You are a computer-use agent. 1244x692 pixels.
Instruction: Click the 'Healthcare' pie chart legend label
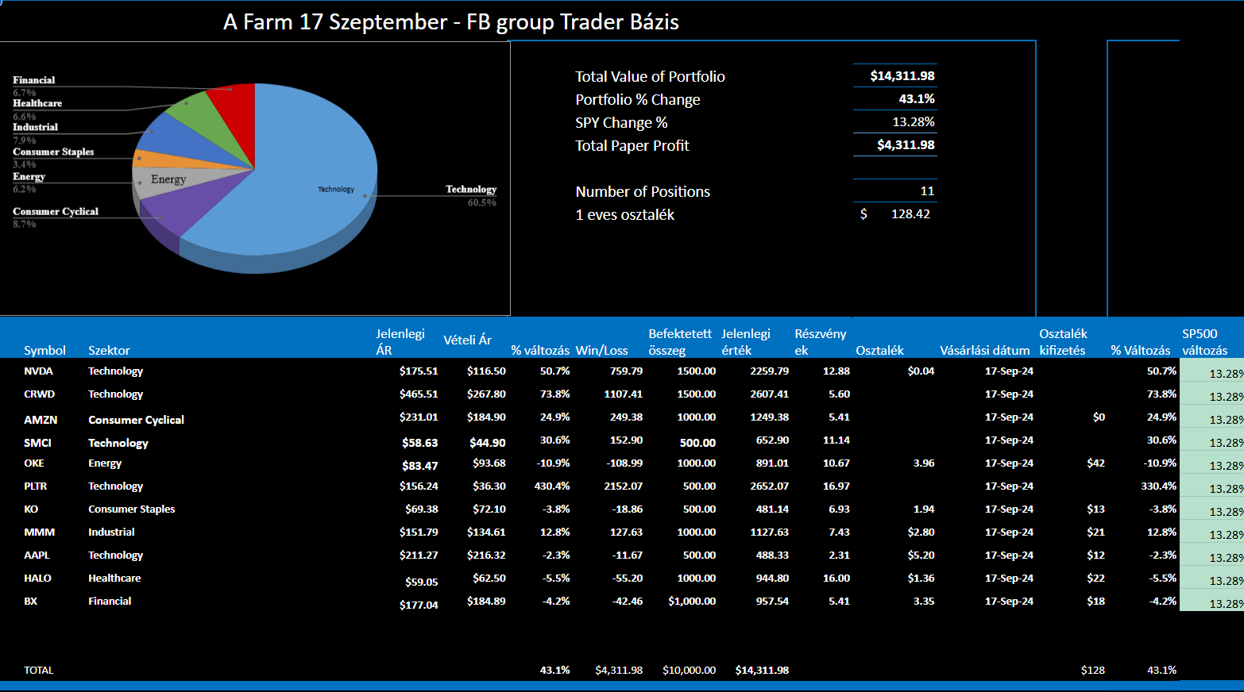tap(37, 103)
